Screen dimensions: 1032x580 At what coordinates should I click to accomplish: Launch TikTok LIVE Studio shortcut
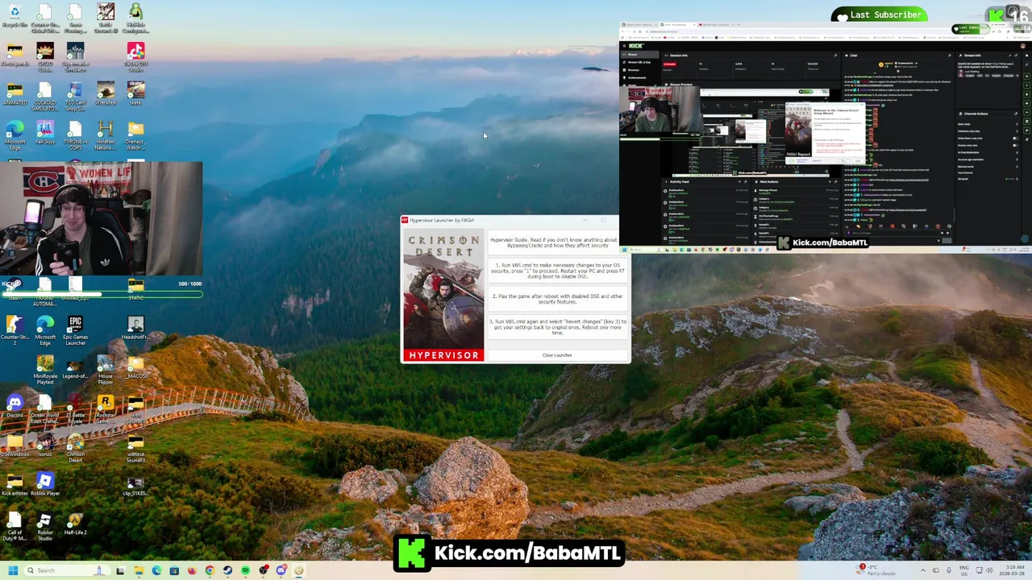pyautogui.click(x=135, y=56)
